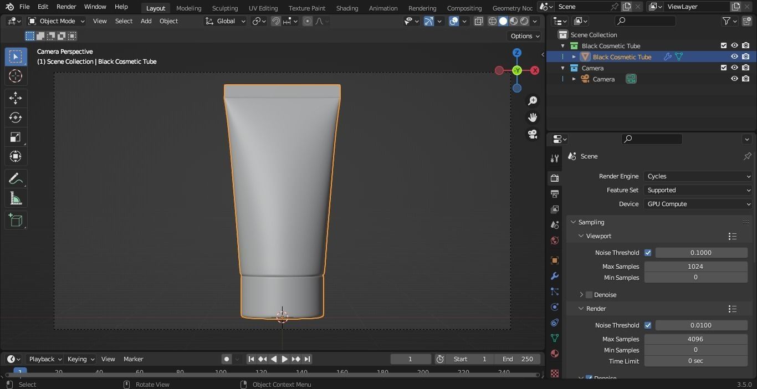Open the Object Mode dropdown
This screenshot has height=389, width=757.
(56, 21)
